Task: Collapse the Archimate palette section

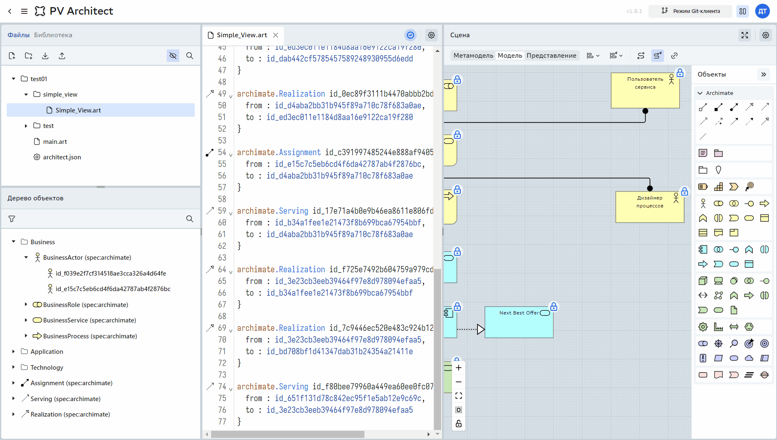Action: [700, 93]
